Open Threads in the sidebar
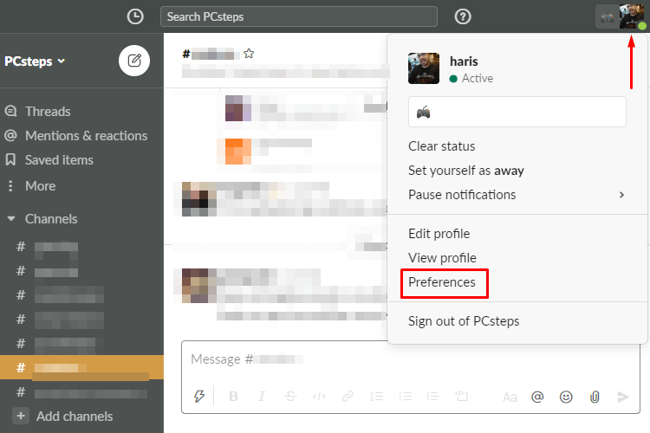Viewport: 650px width, 433px height. point(48,112)
